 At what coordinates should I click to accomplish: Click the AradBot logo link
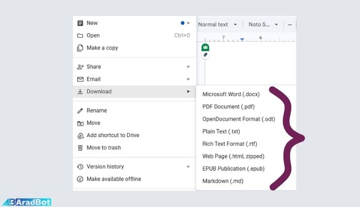[26, 202]
